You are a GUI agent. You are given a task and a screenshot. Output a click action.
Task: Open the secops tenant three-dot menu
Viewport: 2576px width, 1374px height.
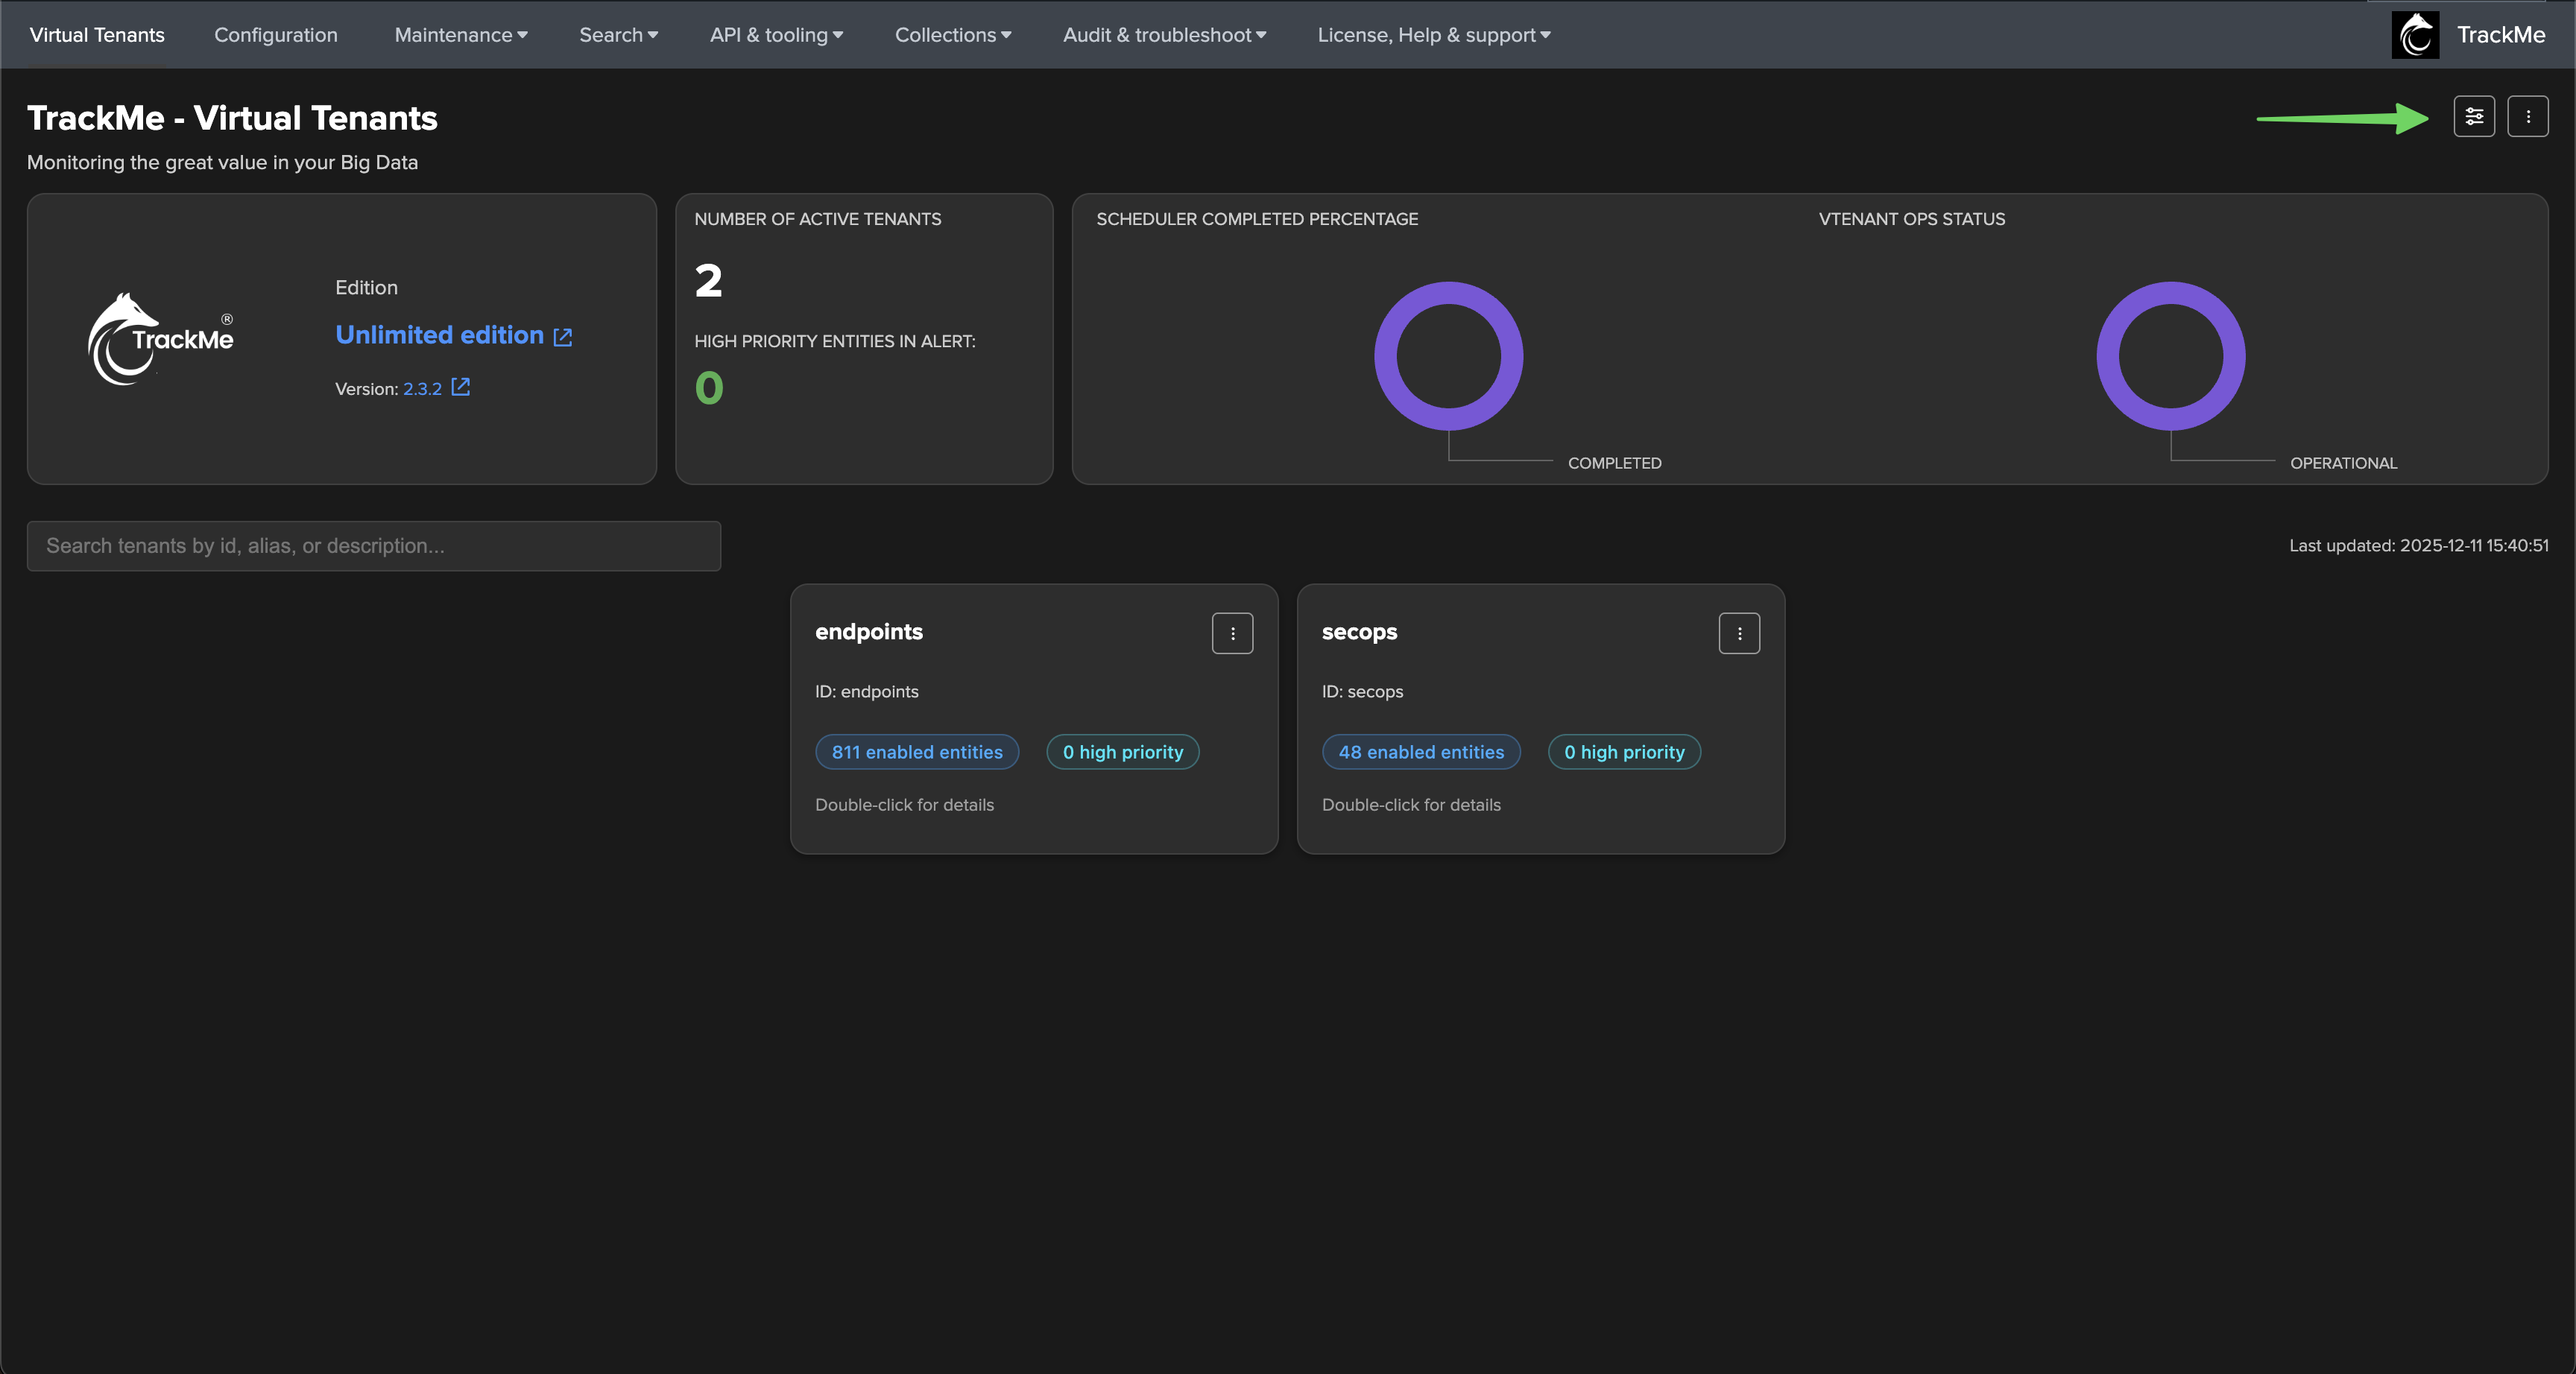(x=1738, y=633)
